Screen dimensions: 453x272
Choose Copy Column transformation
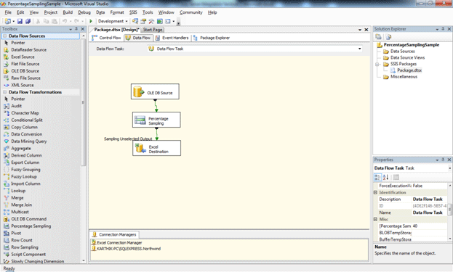24,128
